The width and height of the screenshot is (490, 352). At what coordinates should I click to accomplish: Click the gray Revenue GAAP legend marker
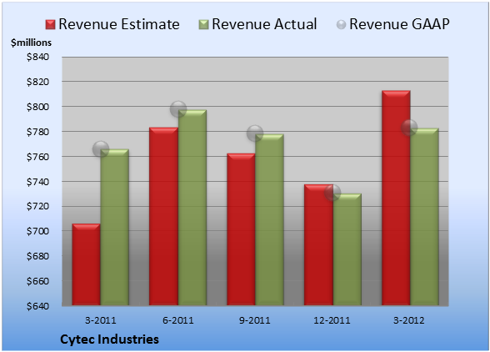(x=342, y=25)
